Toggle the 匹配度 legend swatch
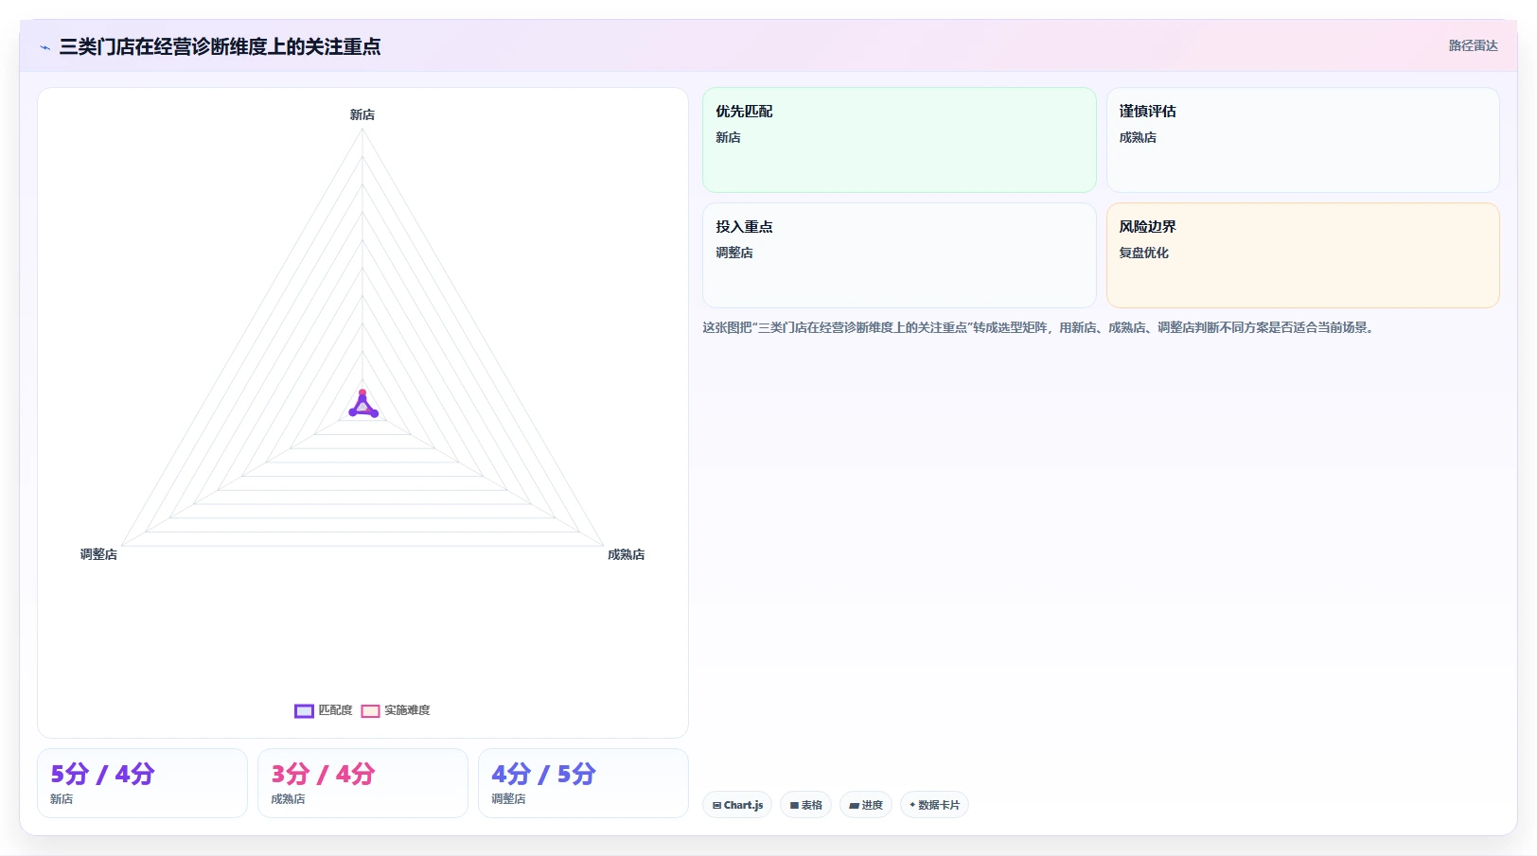Screen dimensions: 1537x856 (x=304, y=711)
